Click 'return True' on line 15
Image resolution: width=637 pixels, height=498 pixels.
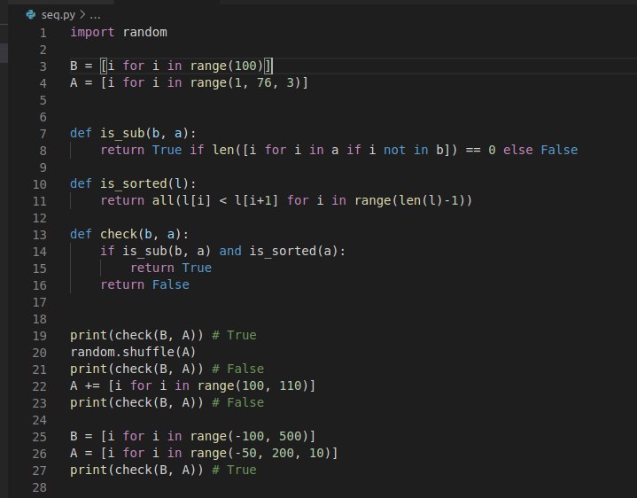point(171,268)
